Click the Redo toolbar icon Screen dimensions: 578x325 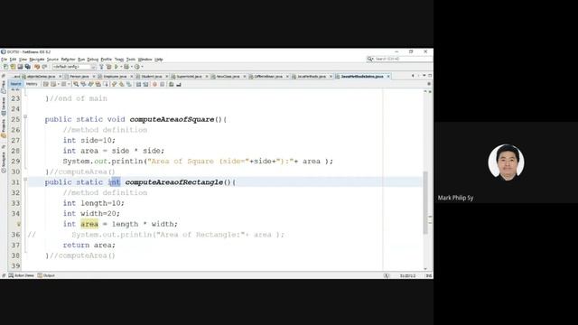click(x=44, y=67)
